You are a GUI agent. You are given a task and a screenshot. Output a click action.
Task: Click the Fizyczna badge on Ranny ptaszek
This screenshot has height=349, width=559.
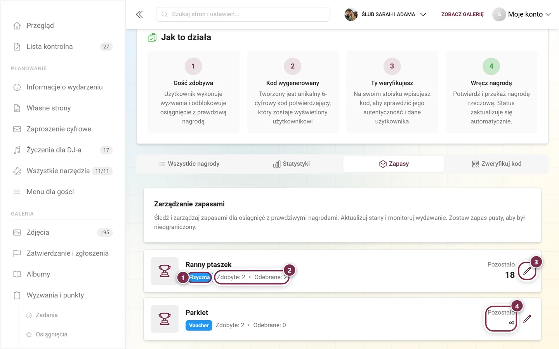pos(200,277)
